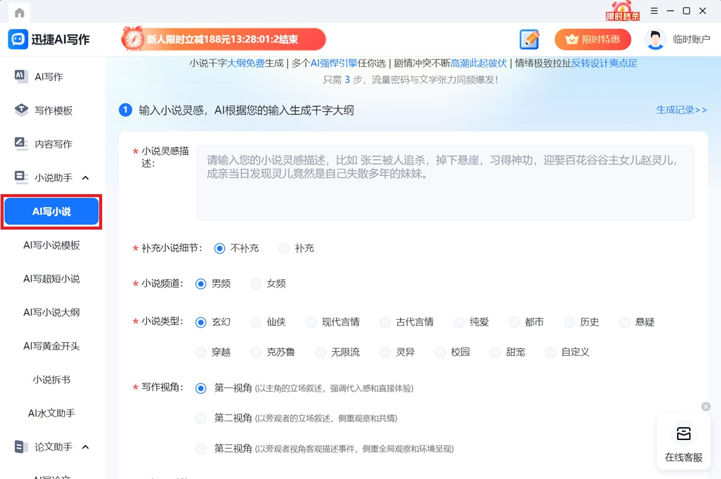
Task: Open AI写作 in the sidebar
Action: click(48, 77)
